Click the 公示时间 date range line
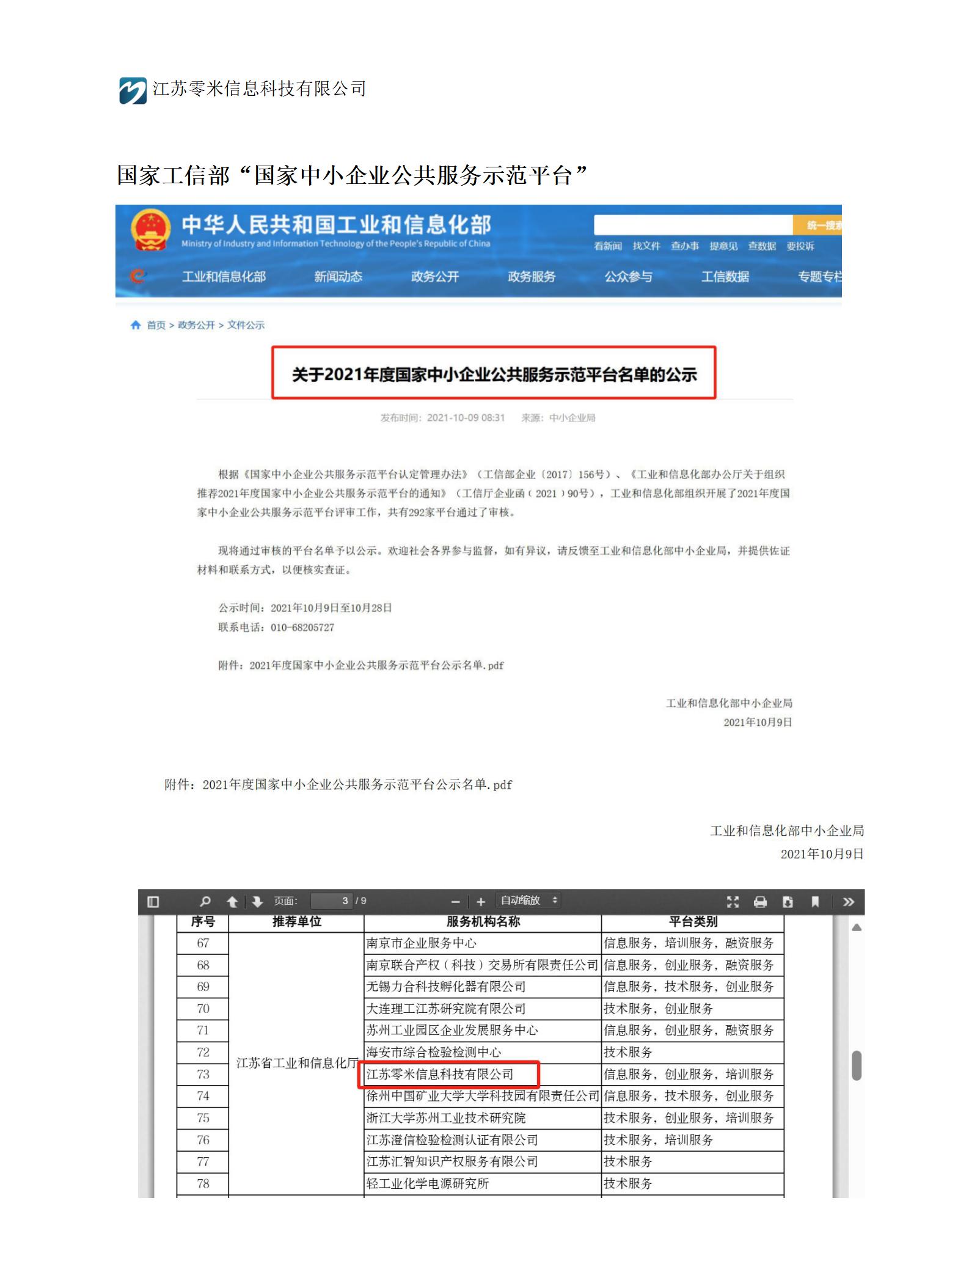Image resolution: width=969 pixels, height=1275 pixels. [305, 608]
